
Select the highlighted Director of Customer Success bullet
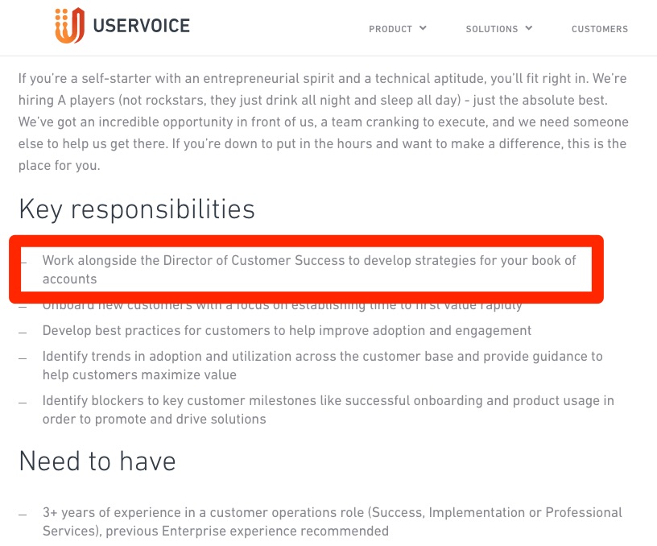click(x=309, y=270)
